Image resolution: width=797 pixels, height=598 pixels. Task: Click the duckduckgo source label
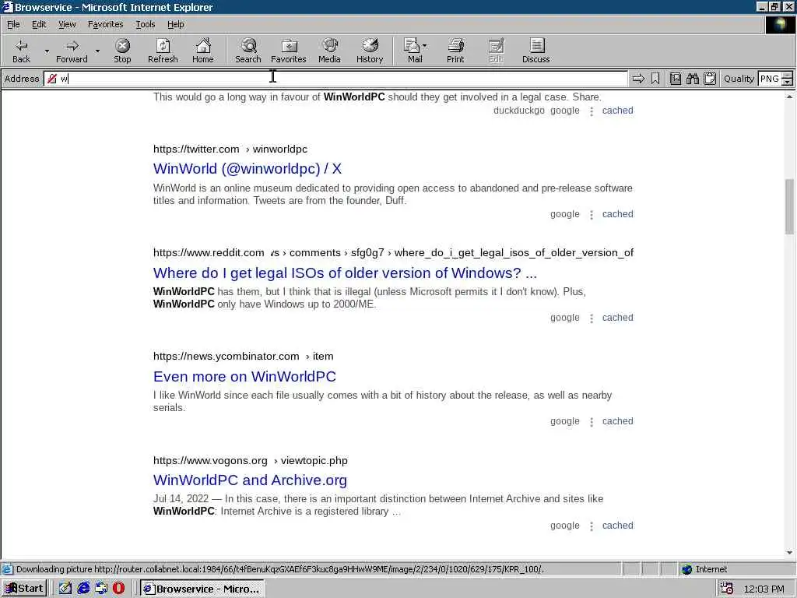[x=518, y=111]
